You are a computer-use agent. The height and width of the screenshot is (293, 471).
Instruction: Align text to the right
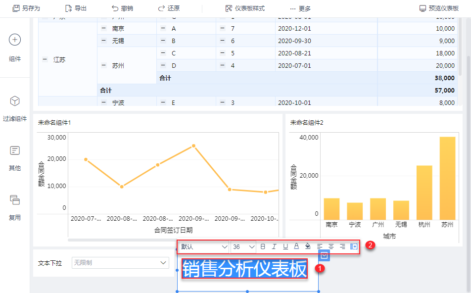[x=342, y=246]
